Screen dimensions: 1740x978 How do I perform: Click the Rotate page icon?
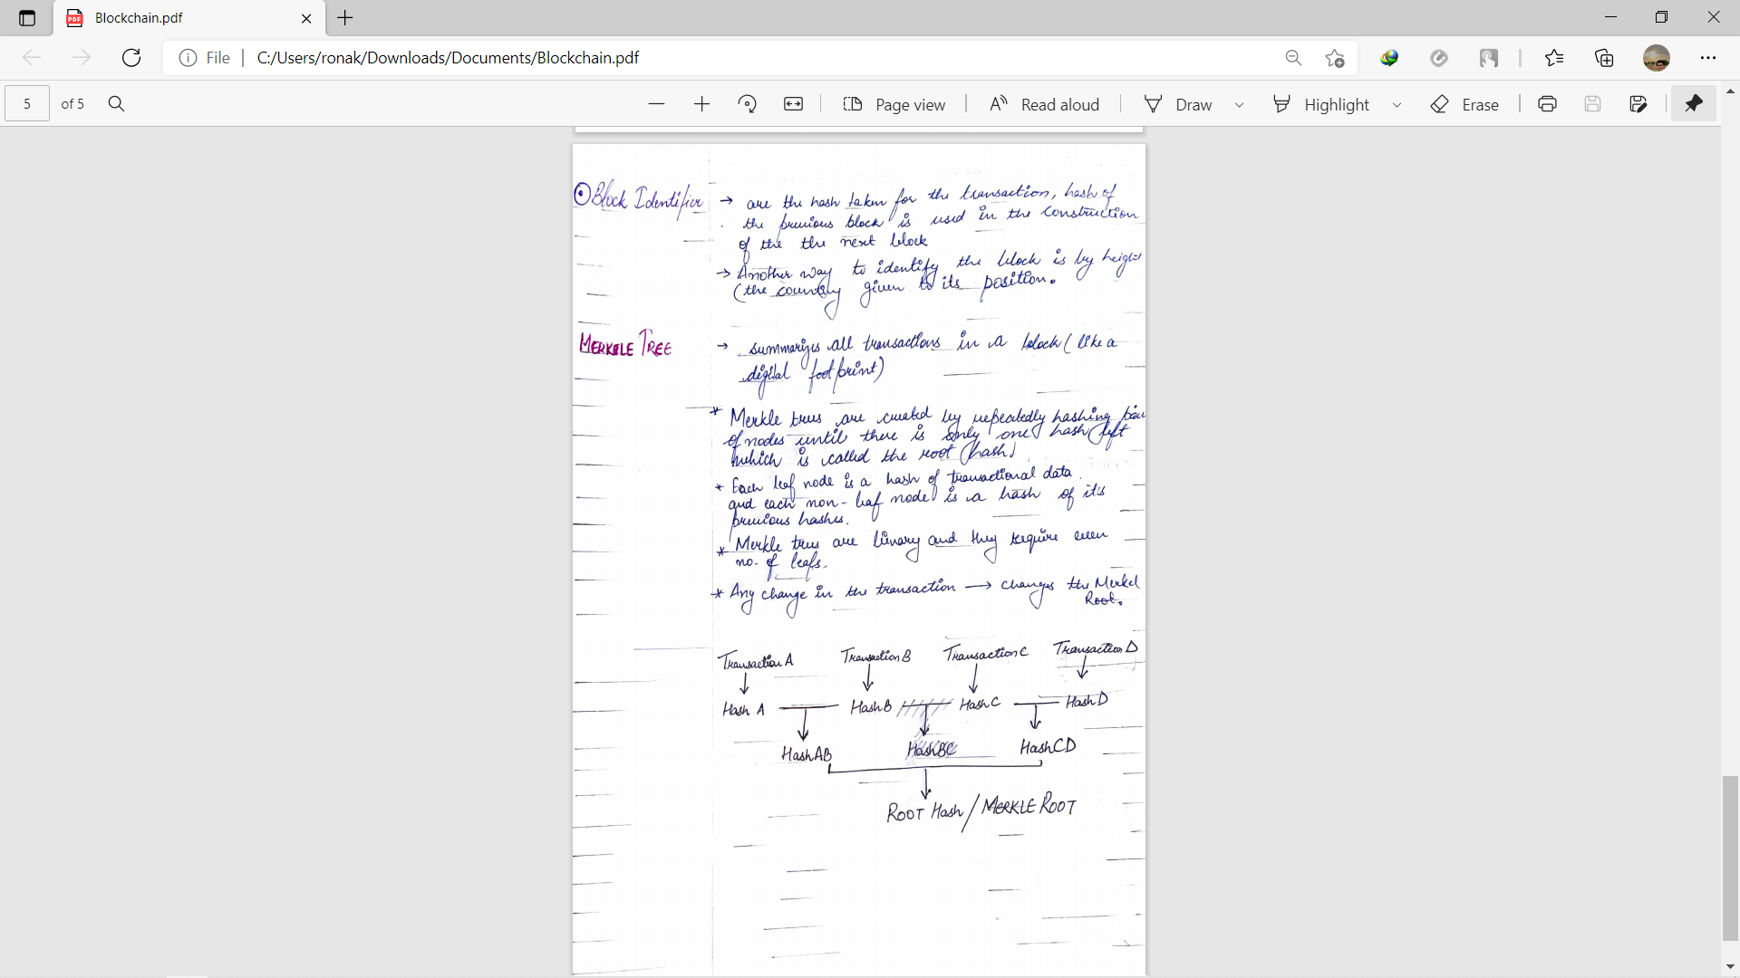748,104
